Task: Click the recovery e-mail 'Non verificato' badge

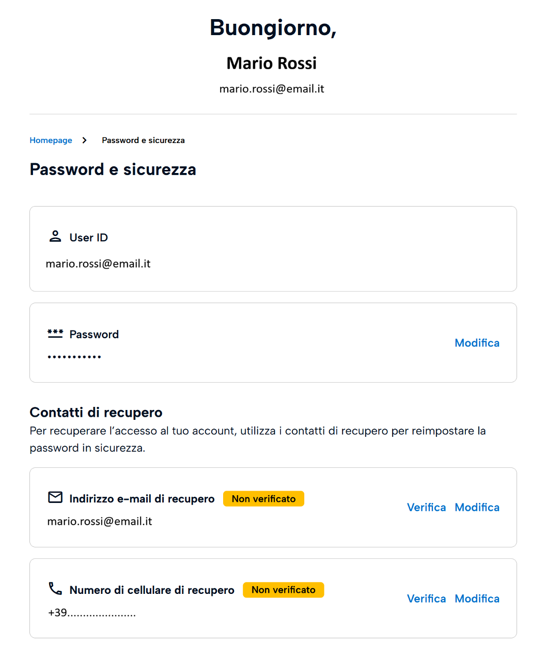Action: [263, 499]
